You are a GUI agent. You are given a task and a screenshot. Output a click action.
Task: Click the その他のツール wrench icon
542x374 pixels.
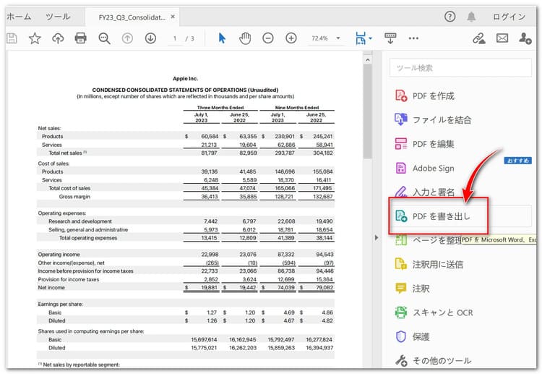(x=401, y=360)
